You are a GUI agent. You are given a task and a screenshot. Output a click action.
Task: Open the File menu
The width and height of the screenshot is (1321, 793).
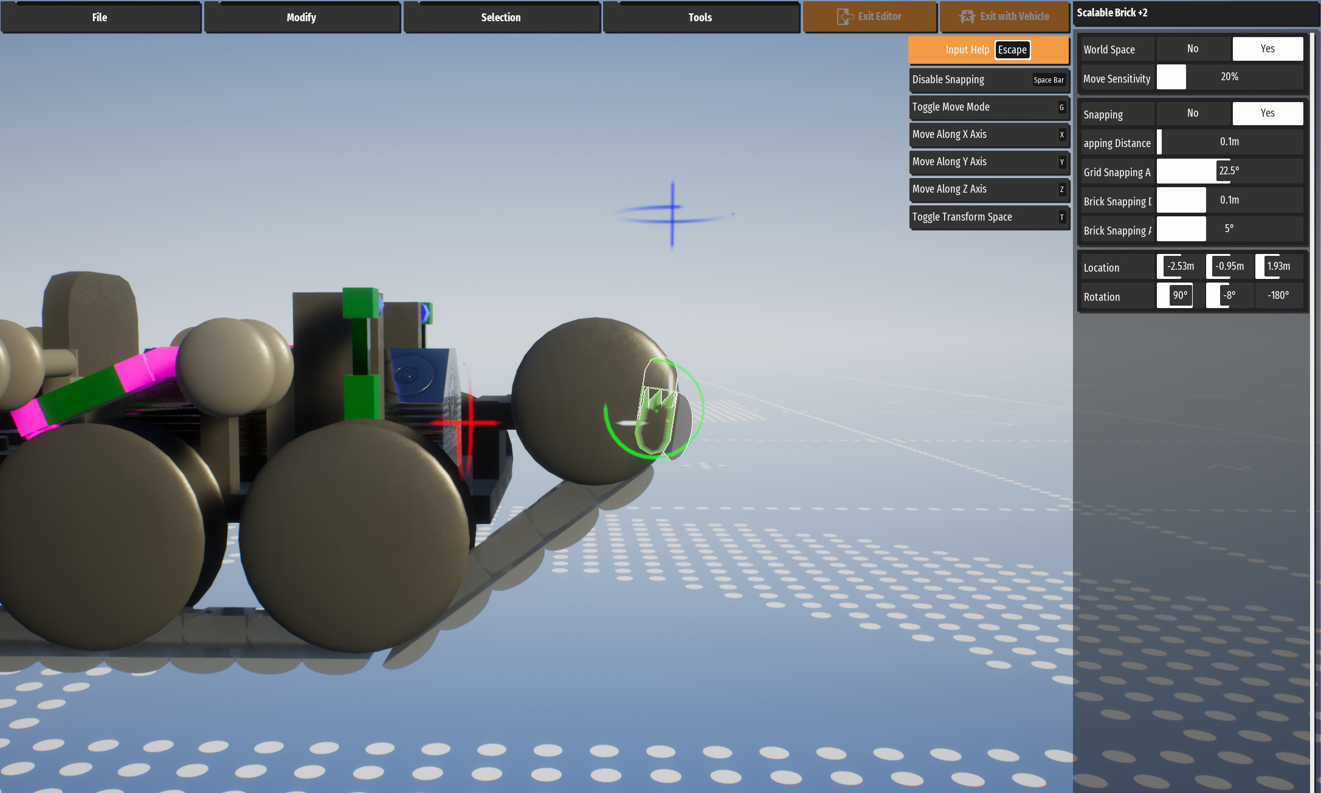click(x=100, y=18)
